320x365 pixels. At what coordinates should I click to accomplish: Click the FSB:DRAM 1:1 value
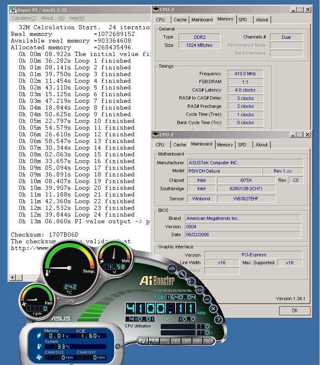pos(245,82)
